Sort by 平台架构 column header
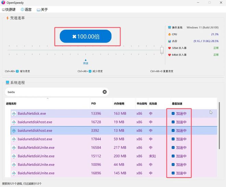Screen dimensions: 226x187 tap(142, 104)
